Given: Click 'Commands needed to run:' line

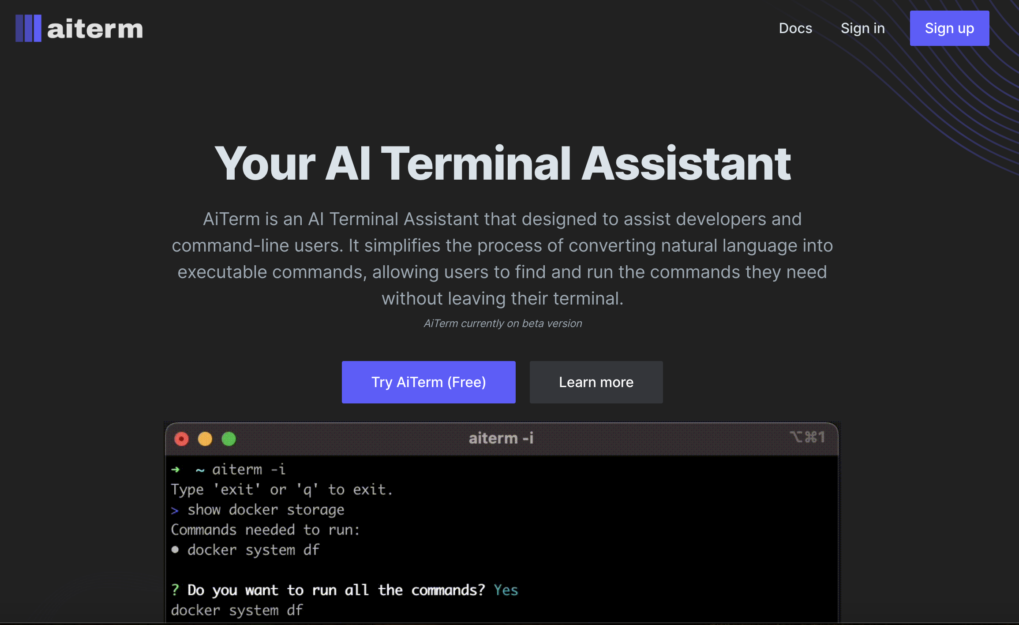Looking at the screenshot, I should pos(265,530).
